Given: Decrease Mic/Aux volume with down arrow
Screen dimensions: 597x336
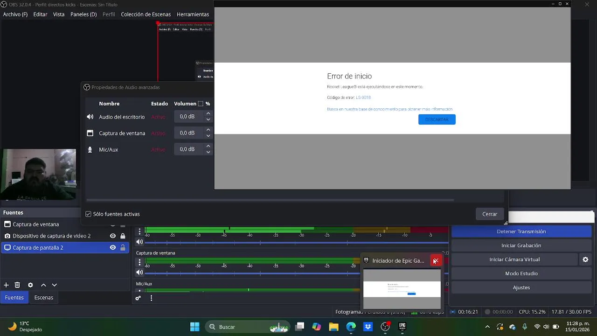Looking at the screenshot, I should click(x=208, y=152).
